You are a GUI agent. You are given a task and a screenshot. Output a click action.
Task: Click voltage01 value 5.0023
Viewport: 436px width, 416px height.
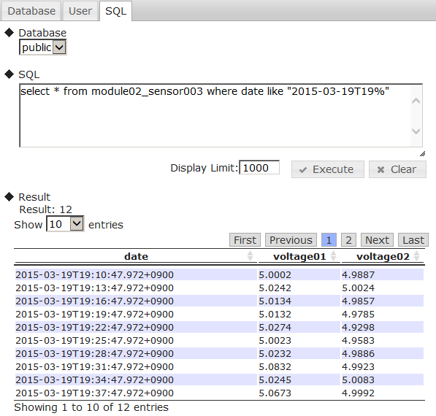tap(275, 340)
